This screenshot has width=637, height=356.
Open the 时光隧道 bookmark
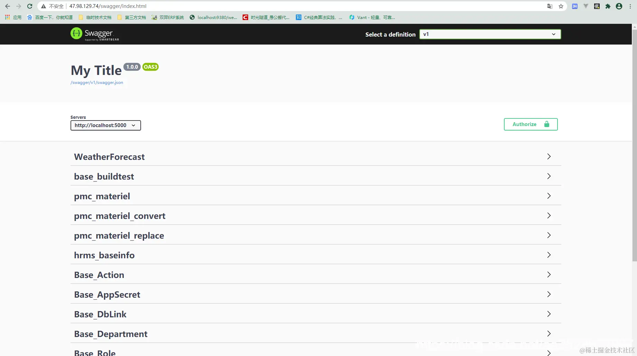266,17
